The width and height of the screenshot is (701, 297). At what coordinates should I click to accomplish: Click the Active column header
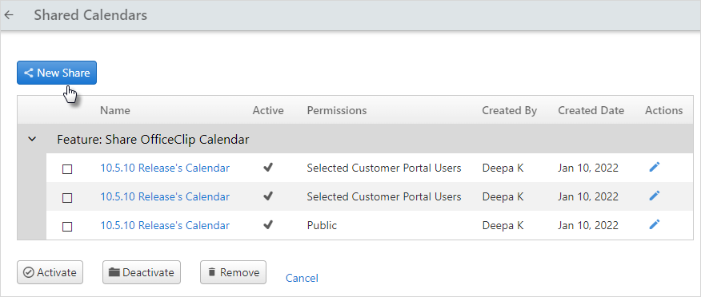(x=268, y=111)
